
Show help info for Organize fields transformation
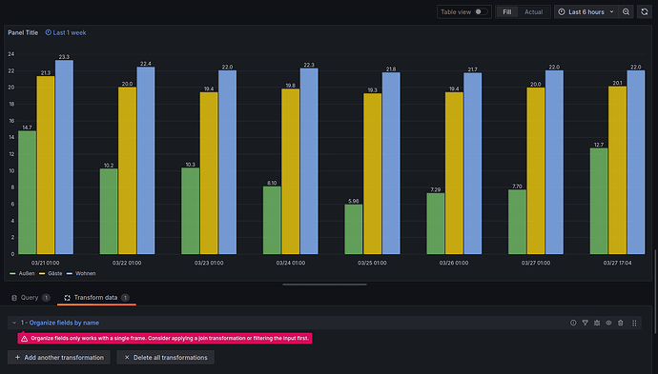[573, 323]
